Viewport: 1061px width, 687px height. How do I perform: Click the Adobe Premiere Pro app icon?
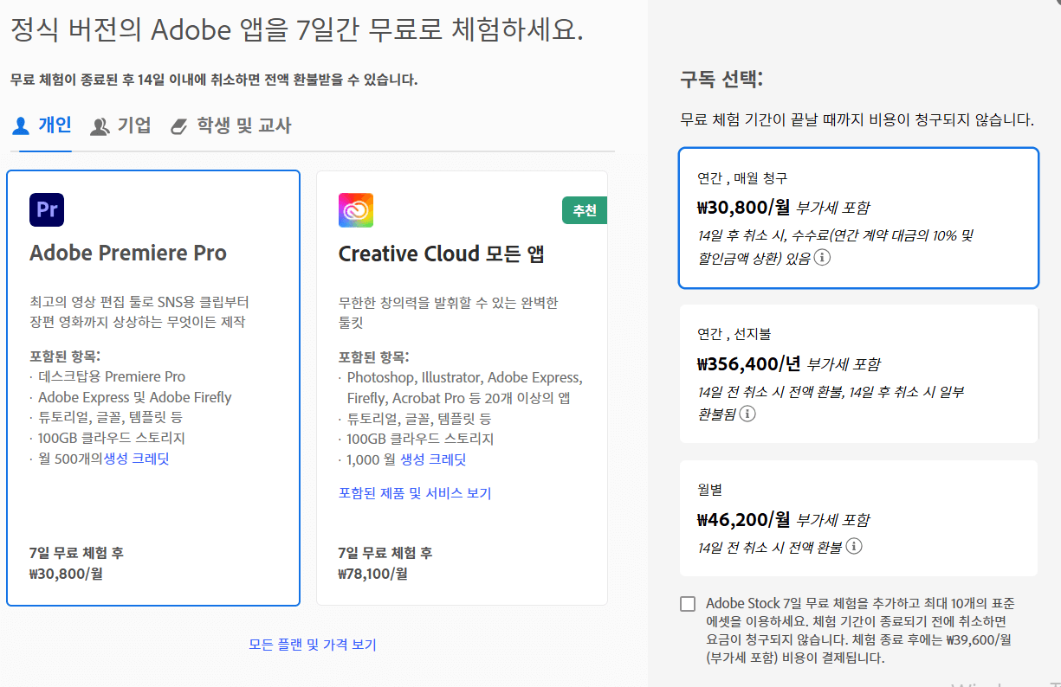tap(47, 209)
